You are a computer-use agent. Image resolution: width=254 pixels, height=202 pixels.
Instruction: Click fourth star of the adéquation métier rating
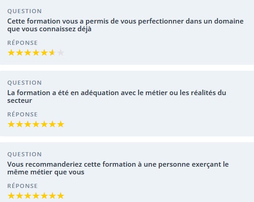[x=36, y=124]
